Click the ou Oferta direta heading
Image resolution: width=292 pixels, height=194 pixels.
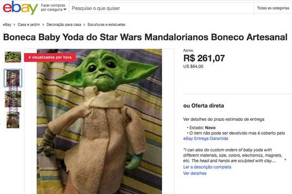click(x=203, y=106)
